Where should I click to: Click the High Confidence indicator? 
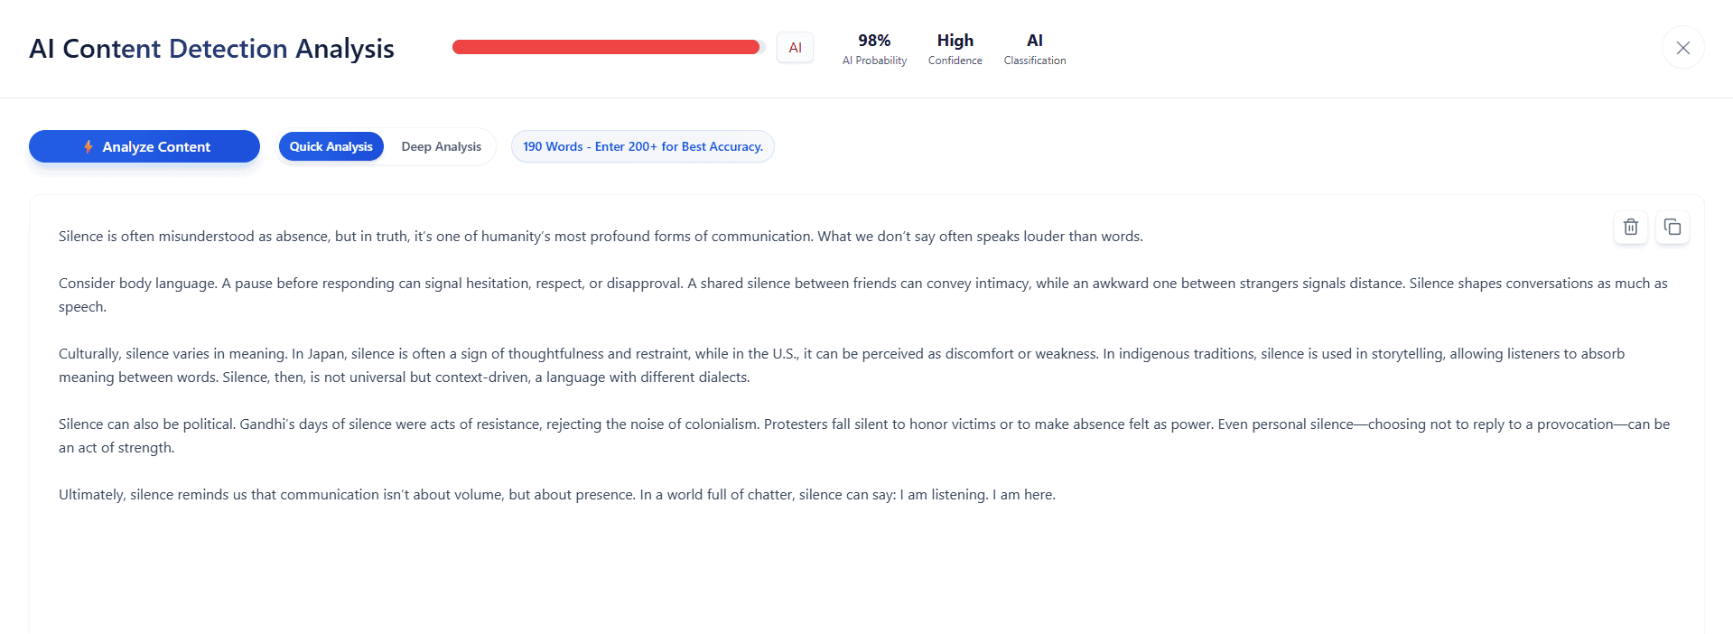coord(955,49)
